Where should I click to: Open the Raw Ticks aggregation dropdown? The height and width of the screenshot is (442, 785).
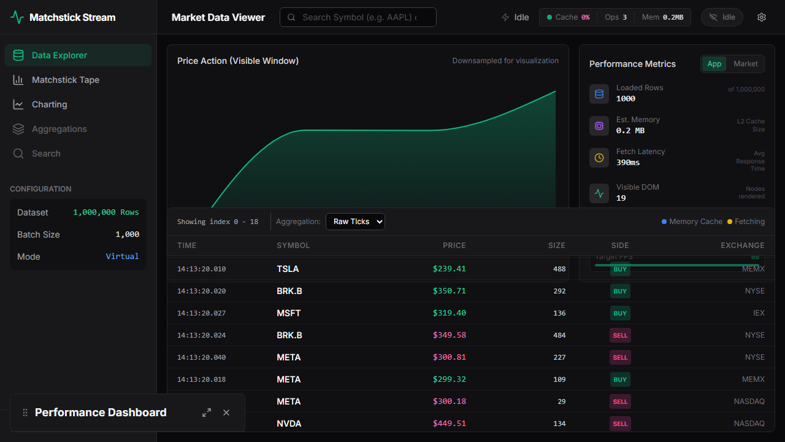355,222
